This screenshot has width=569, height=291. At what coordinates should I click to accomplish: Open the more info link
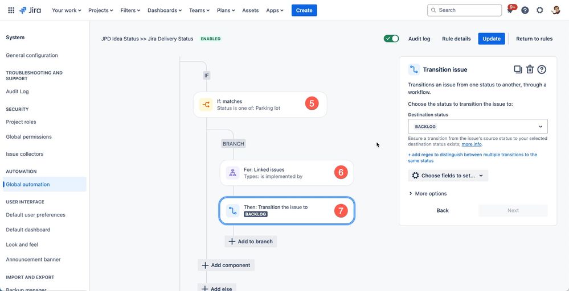pyautogui.click(x=472, y=144)
